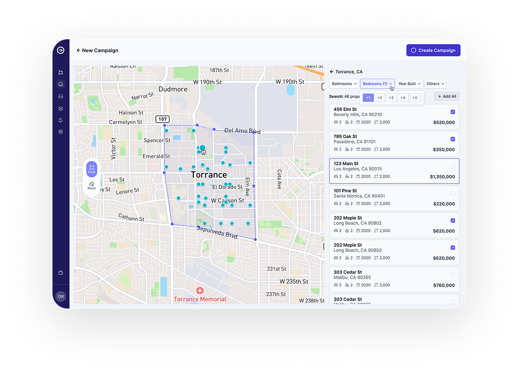
Task: Click Los Angeles, CA 90015 address line
Action: (358, 169)
